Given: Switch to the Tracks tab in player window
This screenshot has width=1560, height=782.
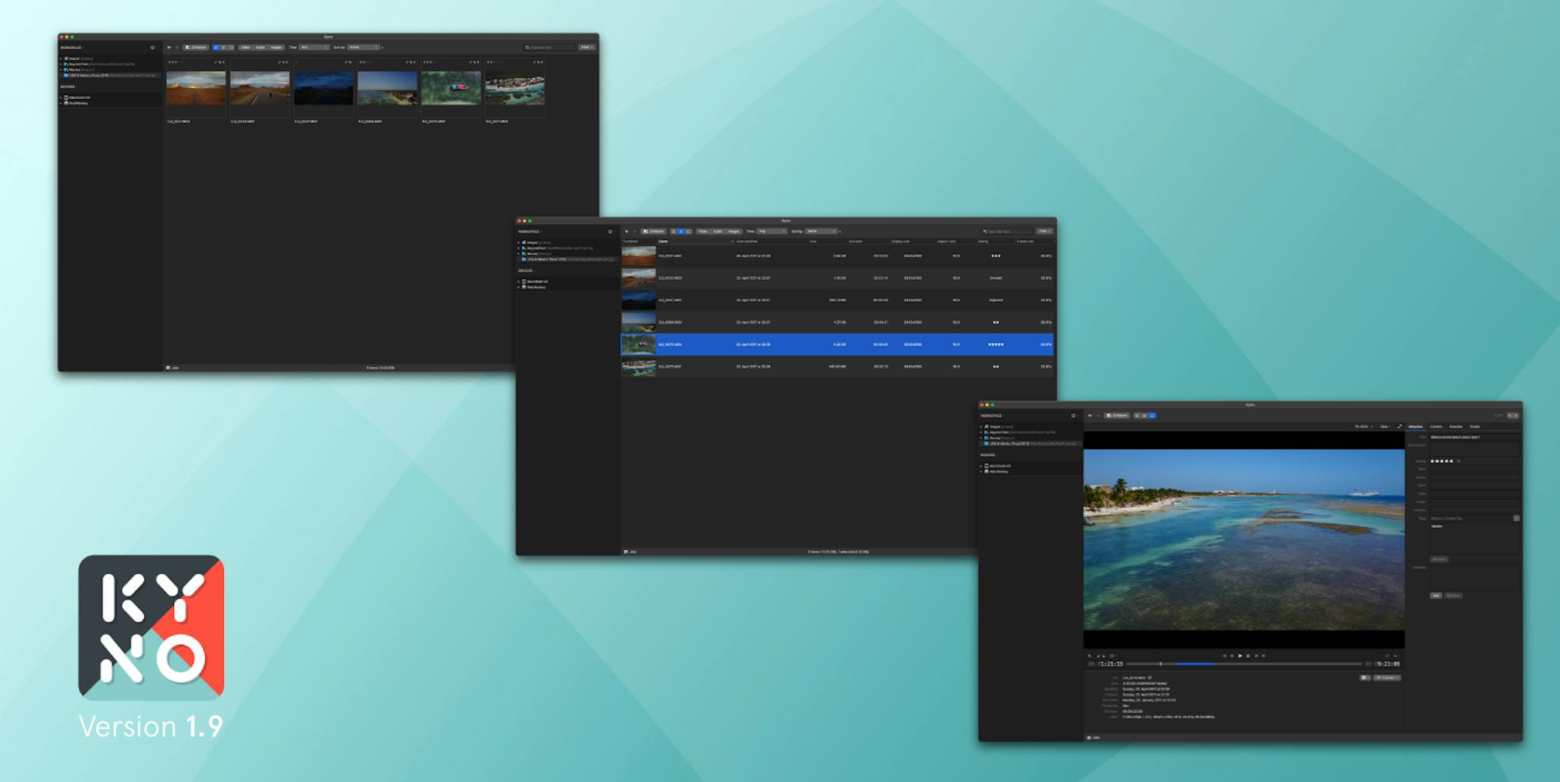Looking at the screenshot, I should 1474,426.
